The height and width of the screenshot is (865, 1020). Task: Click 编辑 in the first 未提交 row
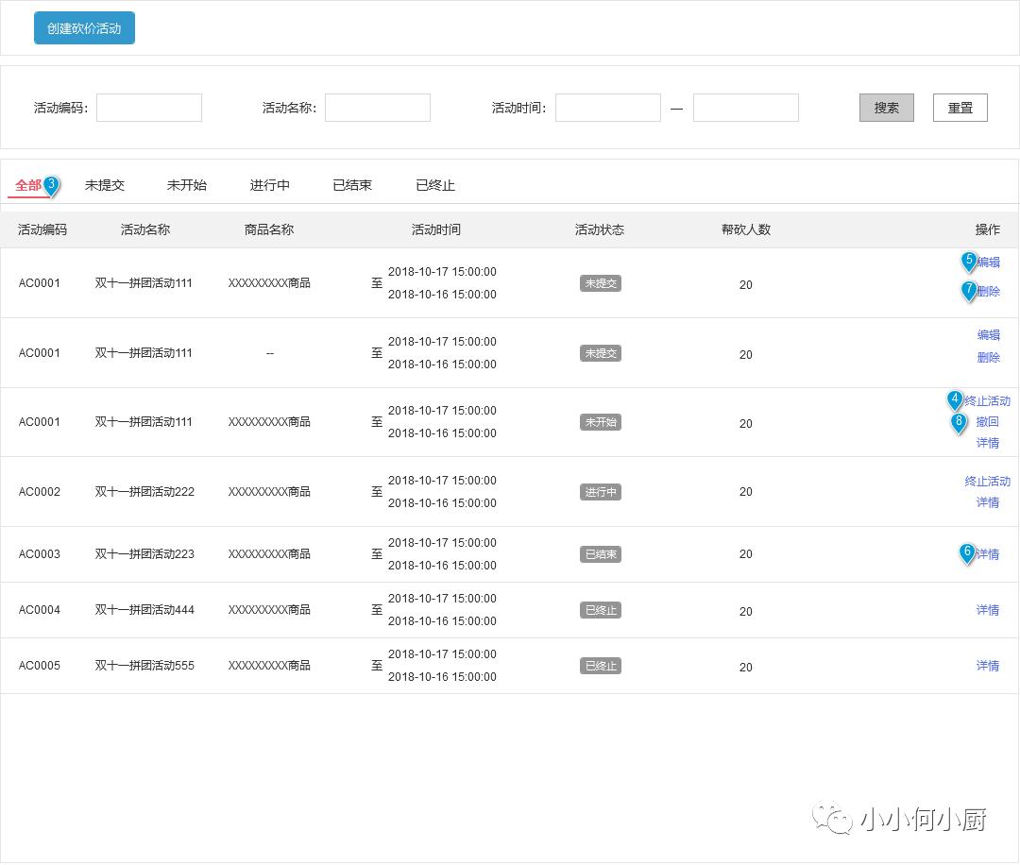pos(988,263)
